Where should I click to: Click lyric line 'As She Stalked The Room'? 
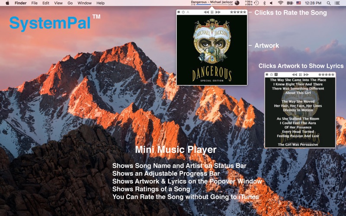pos(298,119)
